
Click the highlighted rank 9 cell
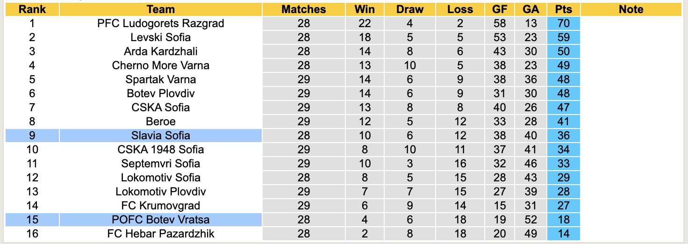(x=32, y=136)
